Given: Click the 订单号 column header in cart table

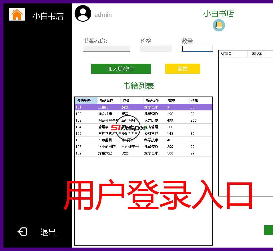Looking at the screenshot, I should click(x=233, y=54).
